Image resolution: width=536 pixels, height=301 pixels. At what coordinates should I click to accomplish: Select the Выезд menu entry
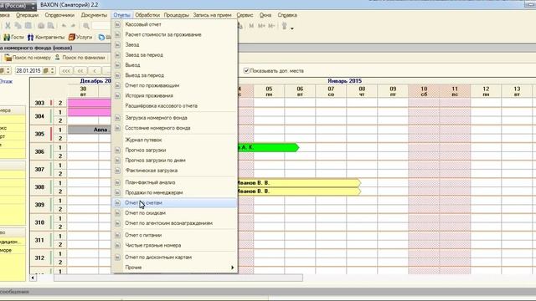175,65
